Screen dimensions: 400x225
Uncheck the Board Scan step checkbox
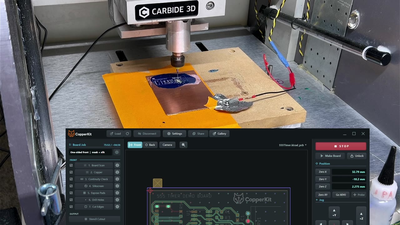(x=71, y=165)
